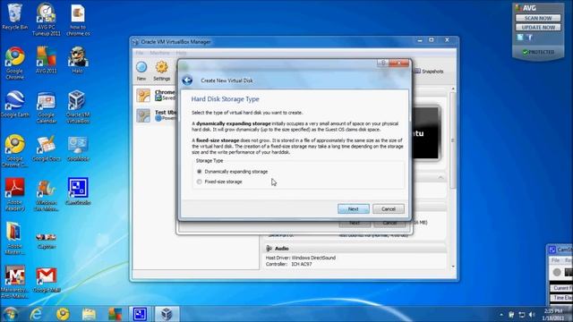This screenshot has height=322, width=573.
Task: Select the Test Ubuntu VM in the list
Action: click(x=156, y=115)
